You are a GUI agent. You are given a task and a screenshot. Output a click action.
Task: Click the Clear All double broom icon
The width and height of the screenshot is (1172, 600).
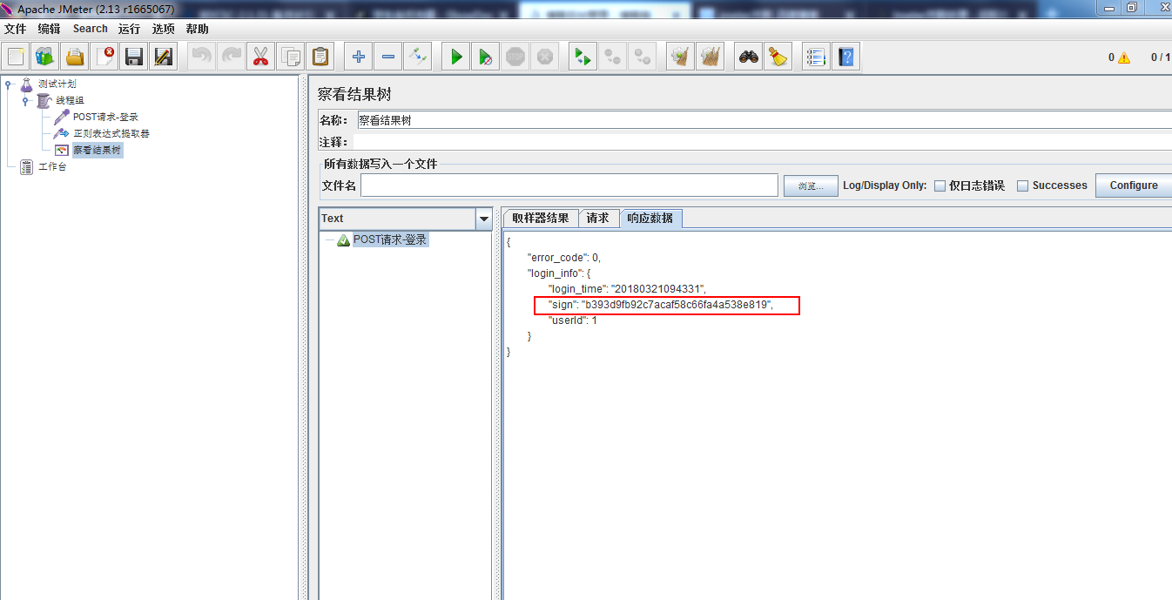click(x=710, y=57)
